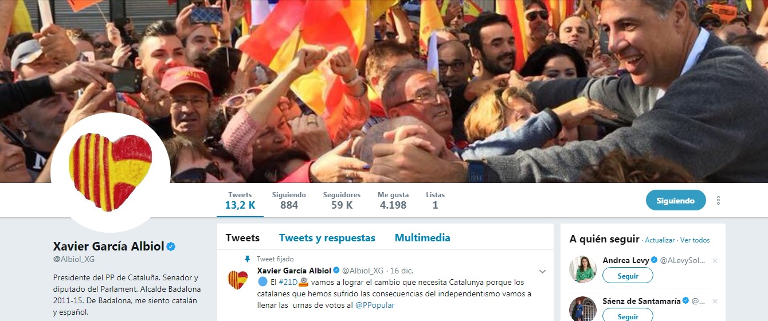The height and width of the screenshot is (321, 768).
Task: Expand the pinned tweet's chevron menu
Action: (542, 271)
